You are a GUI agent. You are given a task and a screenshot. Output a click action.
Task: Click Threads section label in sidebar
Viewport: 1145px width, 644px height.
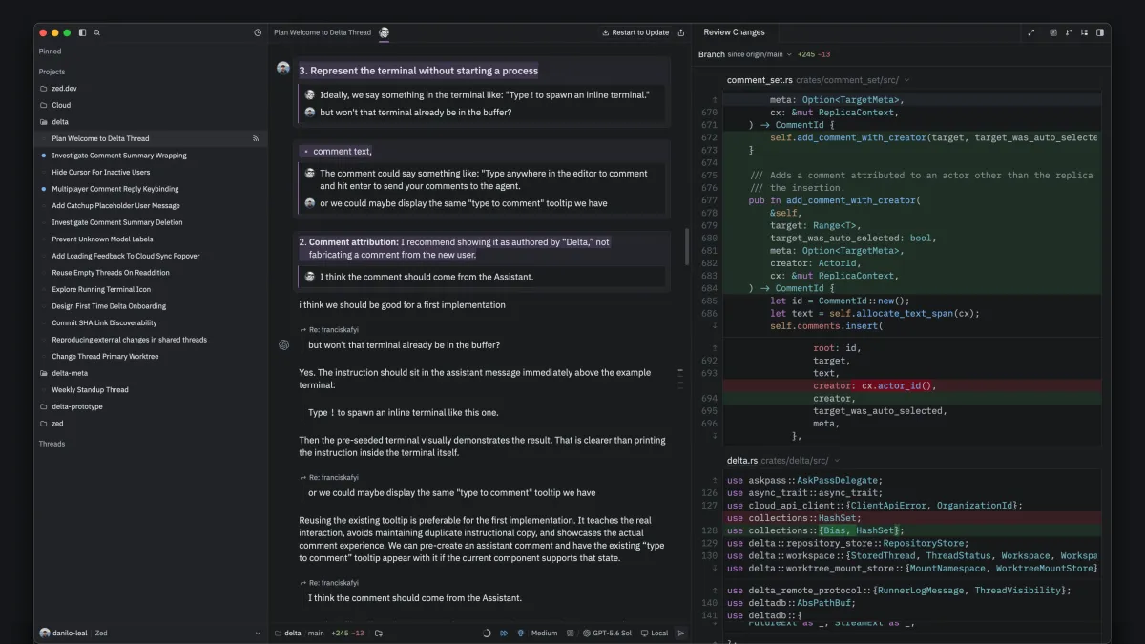tap(52, 444)
